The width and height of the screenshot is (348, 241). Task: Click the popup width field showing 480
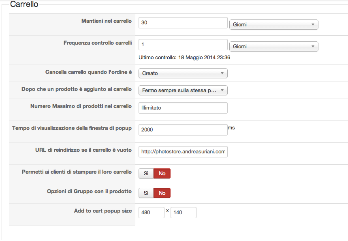151,213
